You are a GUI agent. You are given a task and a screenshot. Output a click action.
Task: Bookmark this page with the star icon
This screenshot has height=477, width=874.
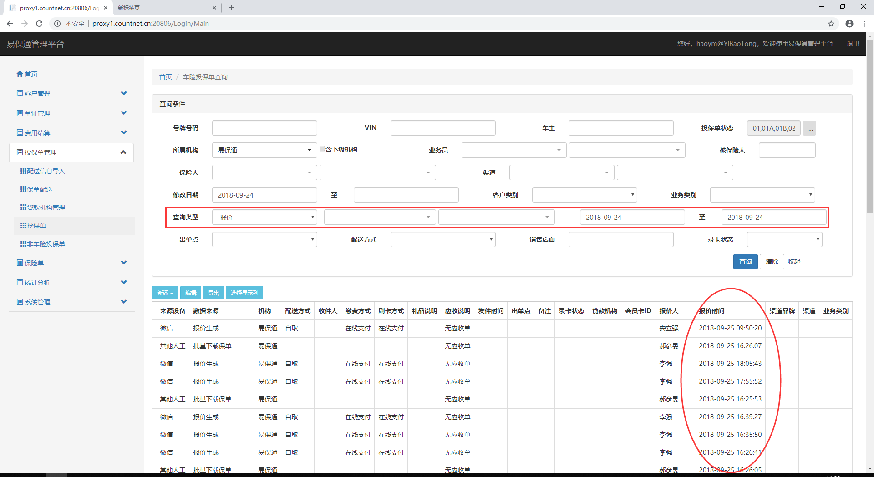point(831,24)
